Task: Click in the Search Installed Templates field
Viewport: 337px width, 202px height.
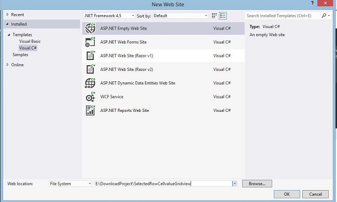Action: 283,16
